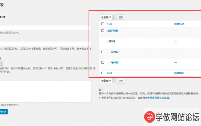This screenshot has height=126, width=201.
Task: Tick the select-all checkbox in the table header
Action: pyautogui.click(x=103, y=24)
